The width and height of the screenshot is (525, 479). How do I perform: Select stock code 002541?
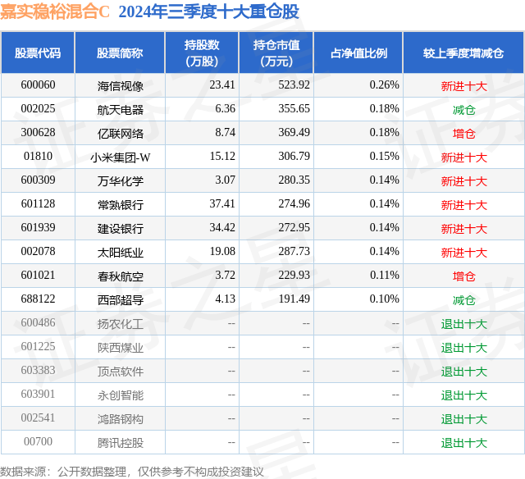38,417
